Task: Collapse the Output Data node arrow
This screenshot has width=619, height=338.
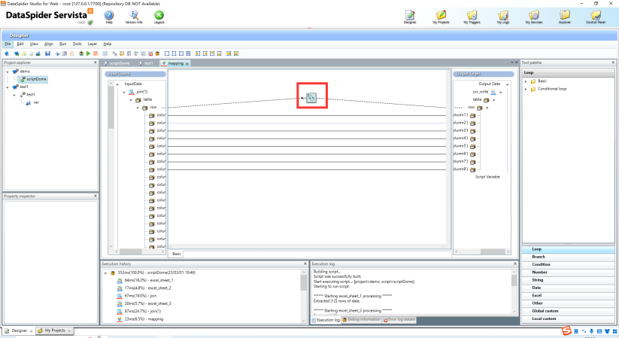Action: point(508,84)
